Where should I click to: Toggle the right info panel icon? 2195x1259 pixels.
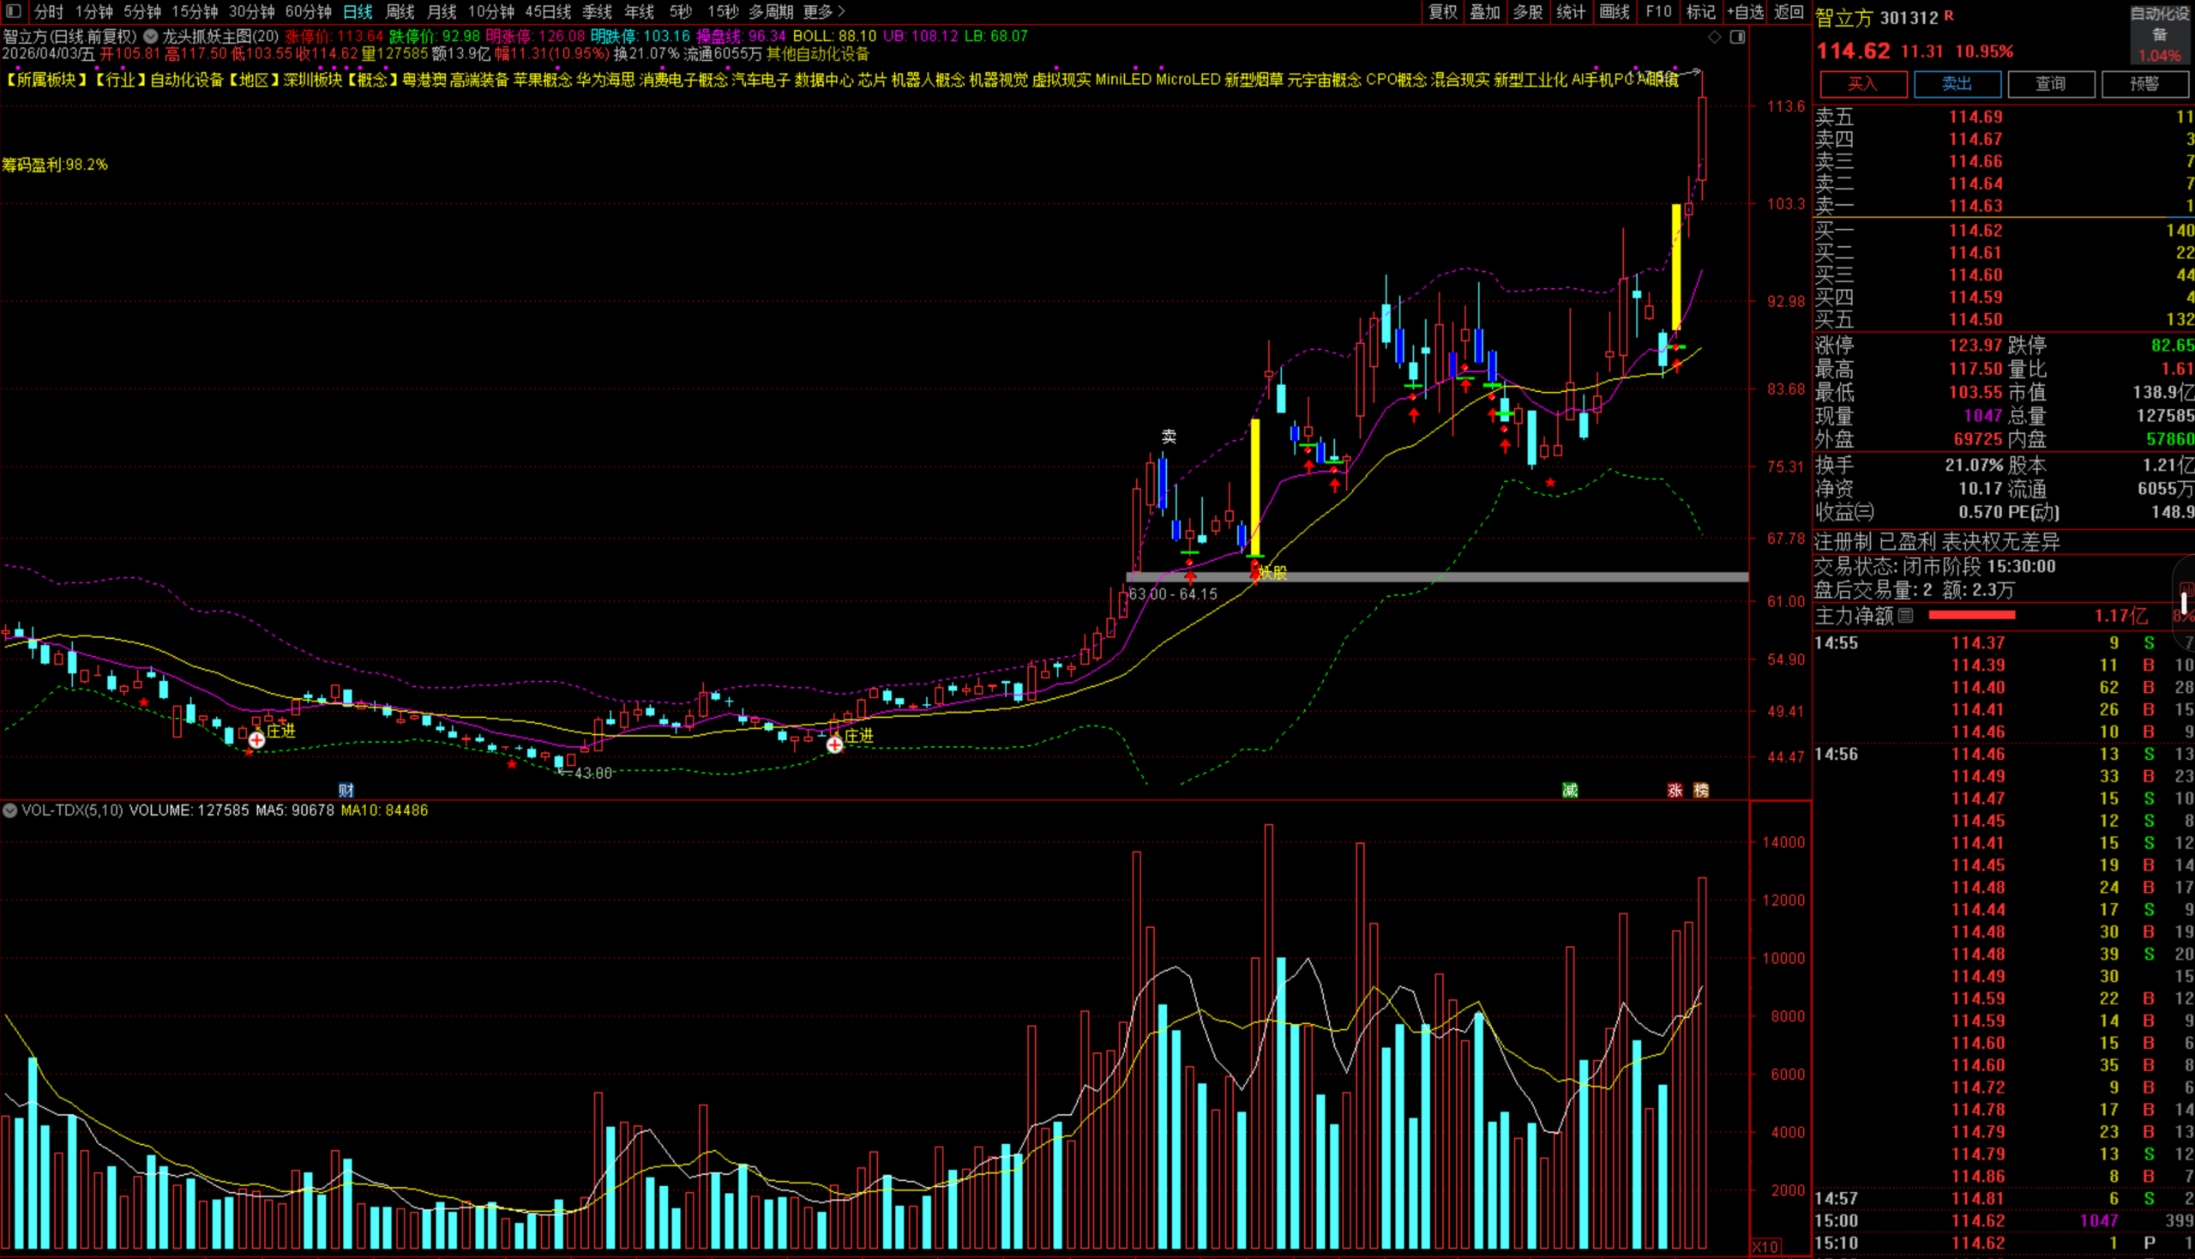click(1737, 37)
